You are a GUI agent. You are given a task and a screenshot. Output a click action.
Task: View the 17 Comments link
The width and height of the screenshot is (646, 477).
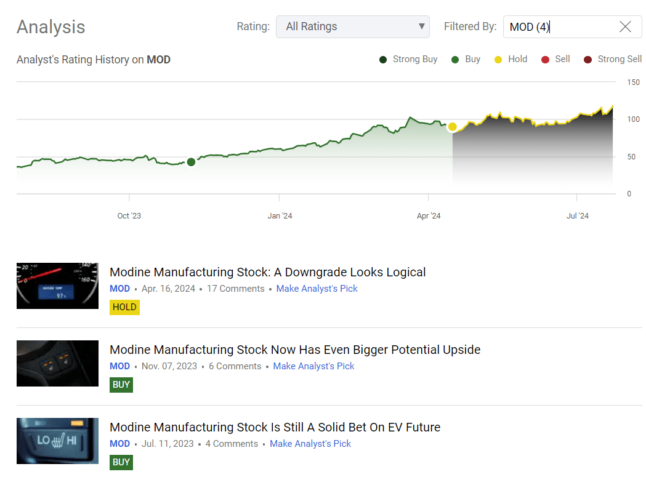pyautogui.click(x=235, y=289)
